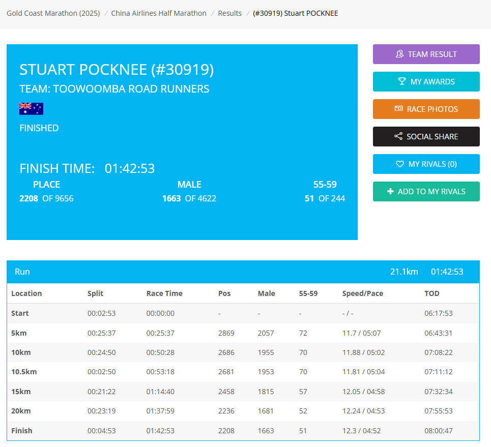Click the trophy icon on MY AWARDS
This screenshot has width=491, height=447.
coord(402,81)
